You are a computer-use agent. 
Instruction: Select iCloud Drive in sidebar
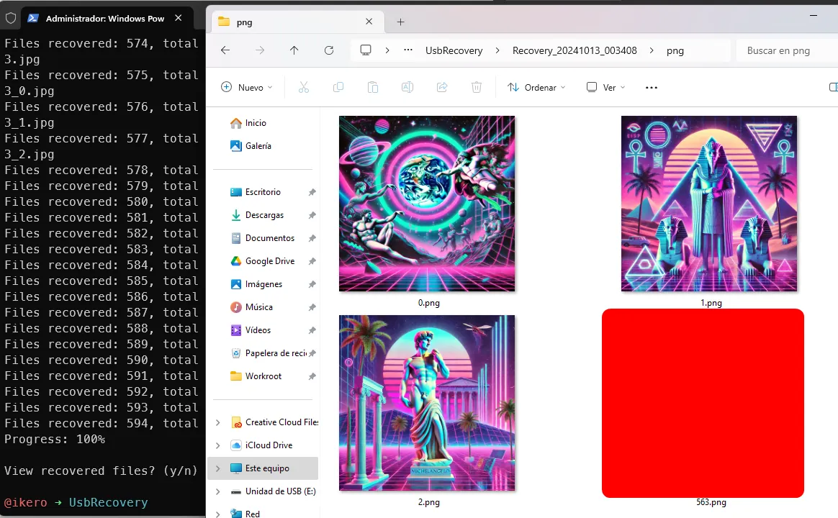point(269,445)
